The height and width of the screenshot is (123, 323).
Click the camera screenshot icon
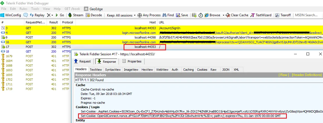coord(194,15)
